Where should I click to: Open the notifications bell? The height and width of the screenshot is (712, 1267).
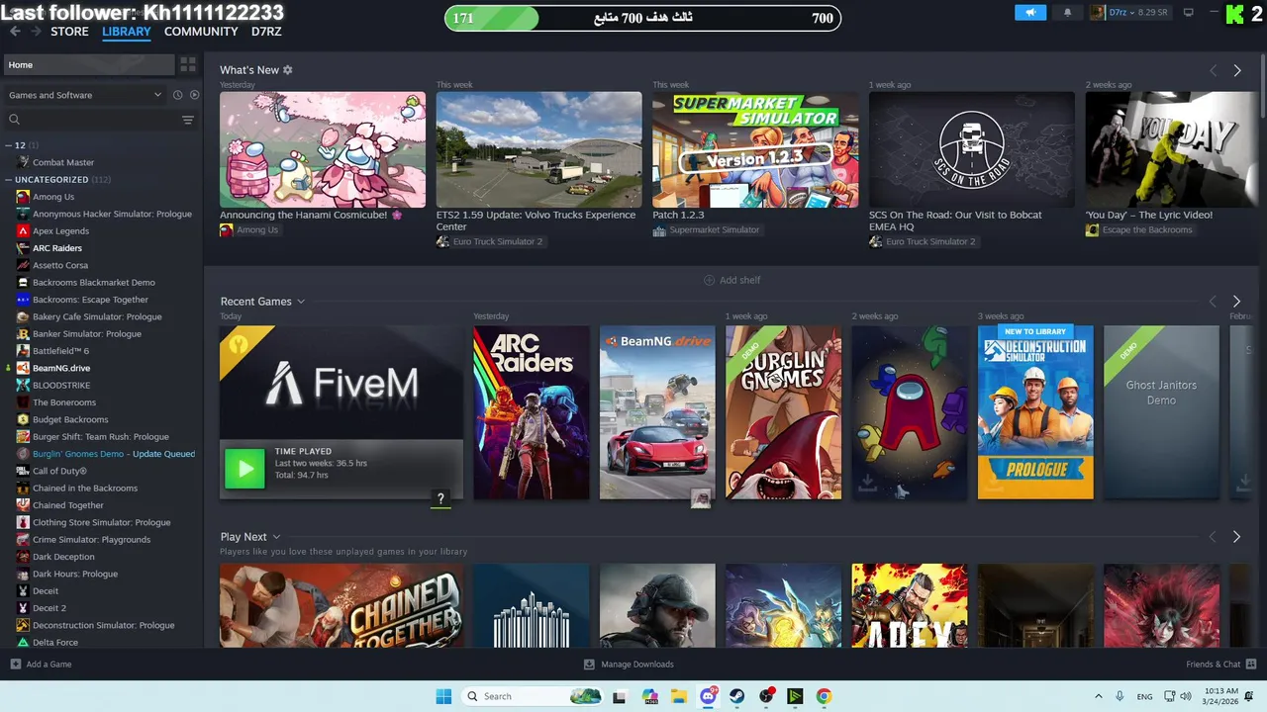(x=1067, y=13)
